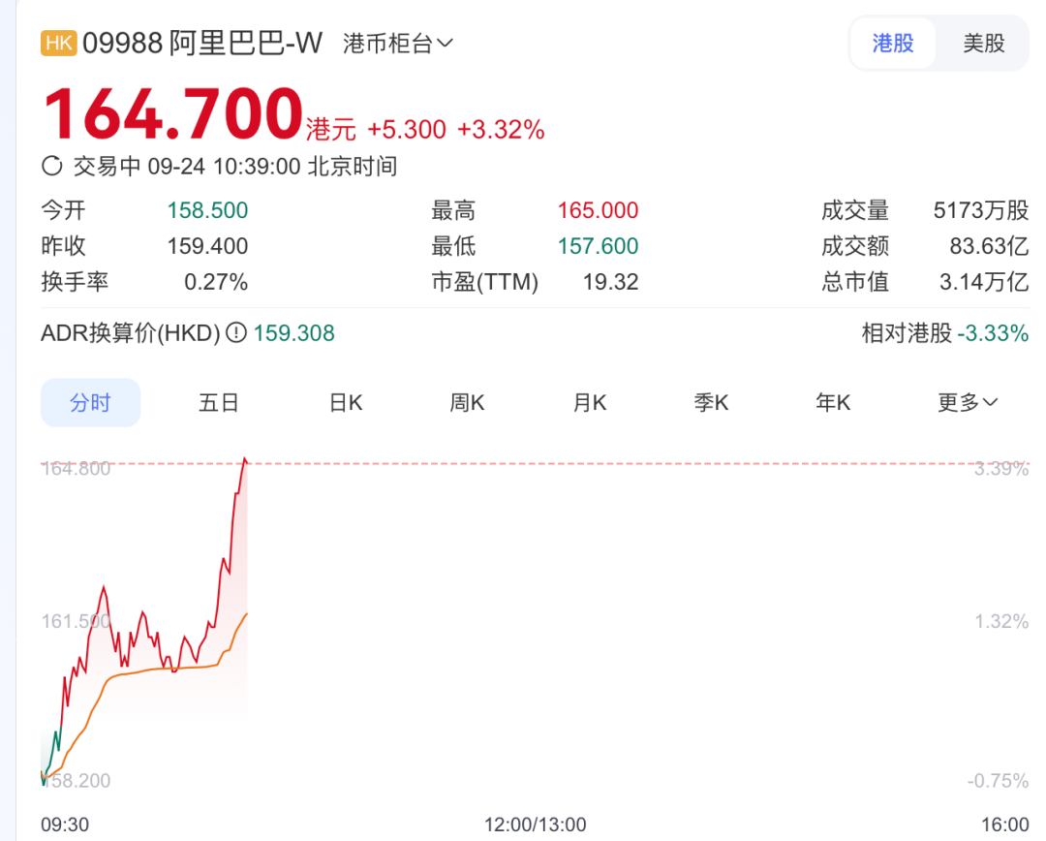Viewport: 1046px width, 841px height.
Task: Open the 月K chart tab
Action: pos(589,403)
